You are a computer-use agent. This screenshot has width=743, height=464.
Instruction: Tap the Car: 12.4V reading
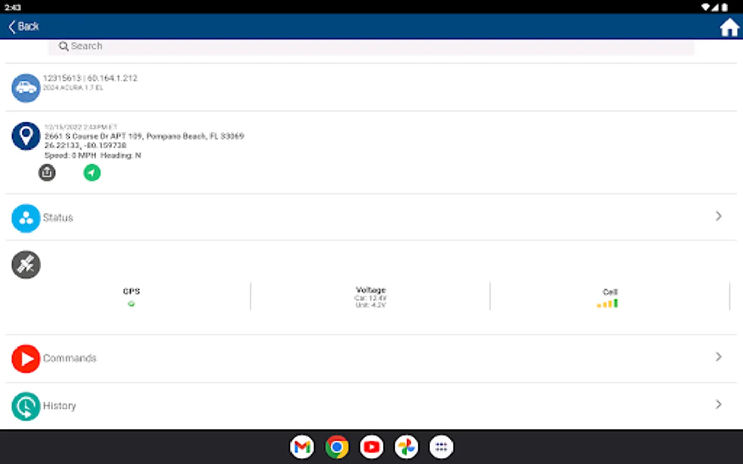pyautogui.click(x=370, y=298)
